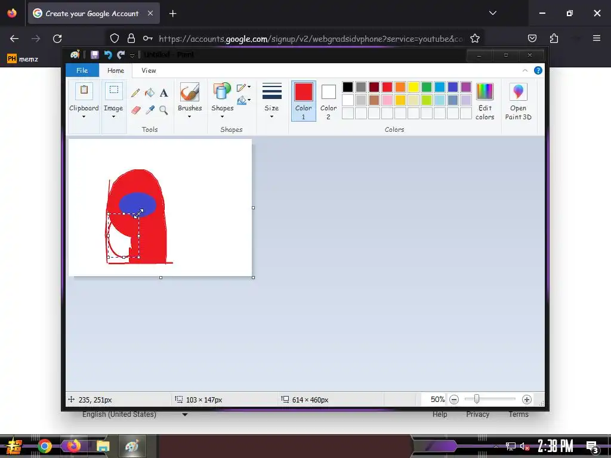
Task: Click the Select rectangle icon under Image
Action: [114, 91]
